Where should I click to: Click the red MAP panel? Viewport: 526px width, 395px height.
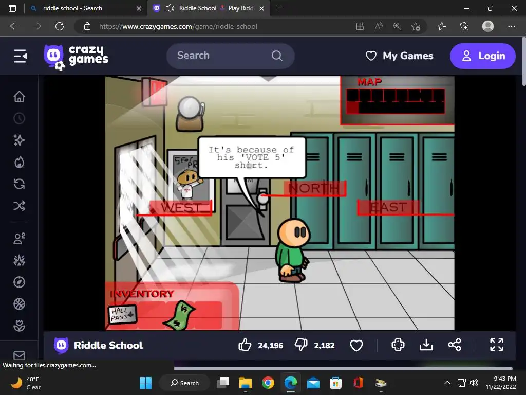[398, 100]
